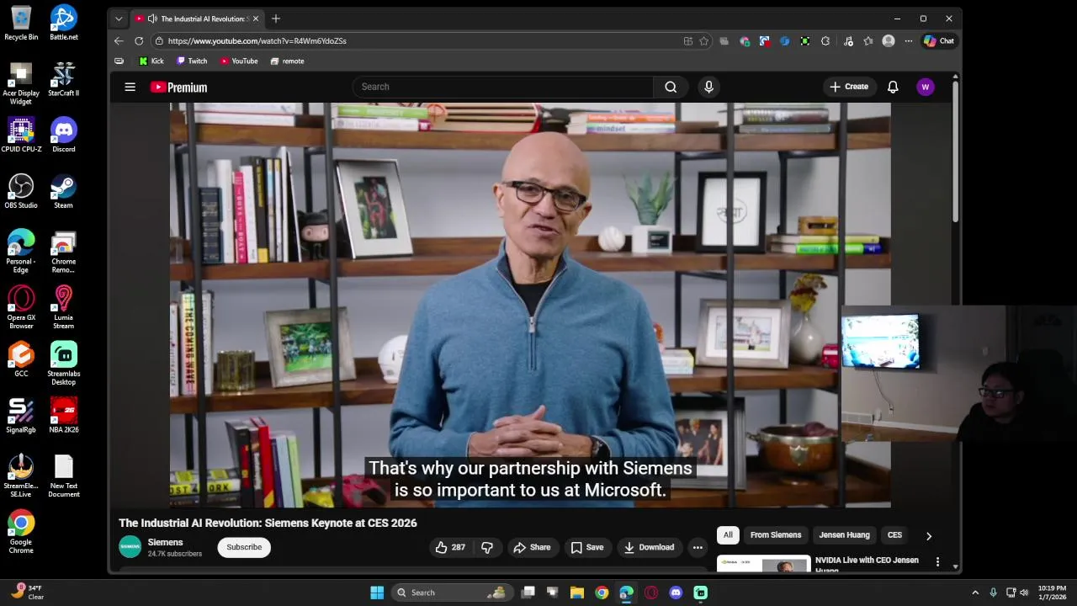Show hidden system tray icons chevron
This screenshot has height=606, width=1077.
coord(975,593)
